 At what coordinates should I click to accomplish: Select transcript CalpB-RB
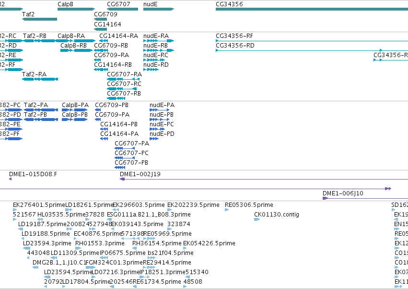tap(74, 45)
